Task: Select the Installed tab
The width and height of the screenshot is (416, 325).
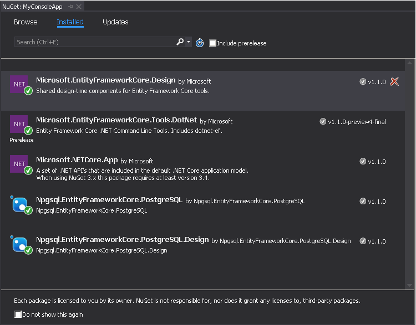Action: 70,22
